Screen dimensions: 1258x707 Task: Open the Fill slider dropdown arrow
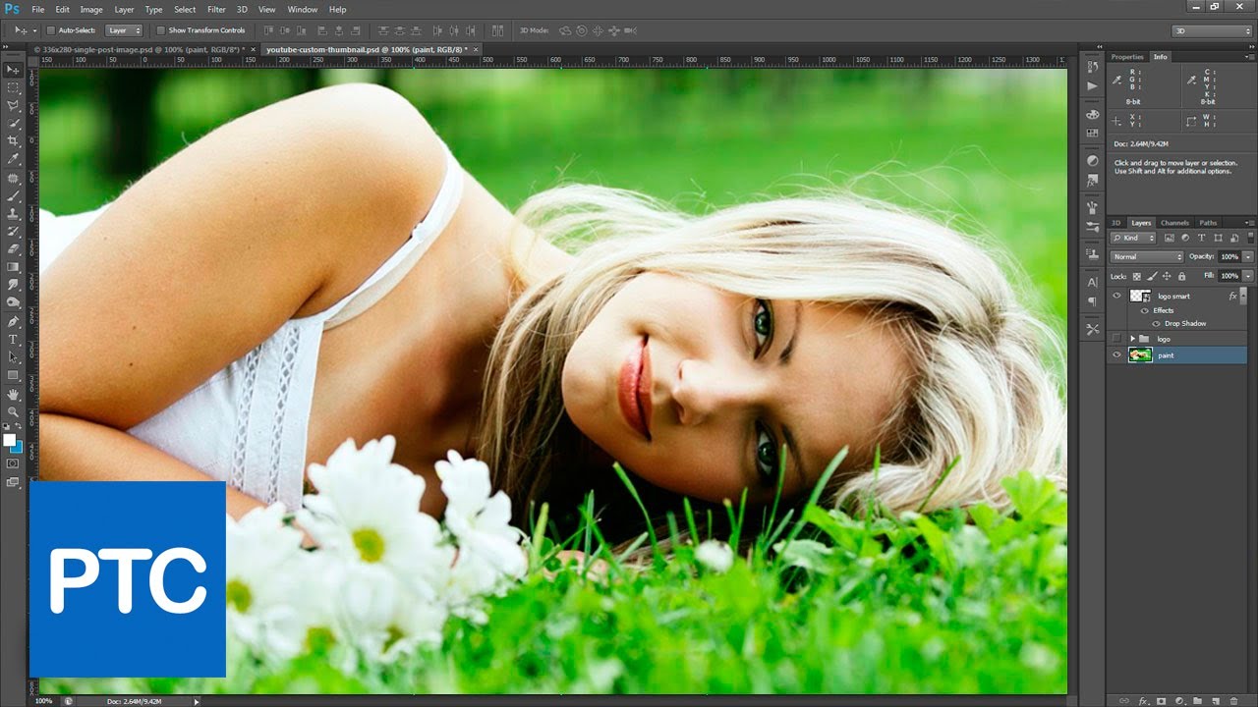1248,276
